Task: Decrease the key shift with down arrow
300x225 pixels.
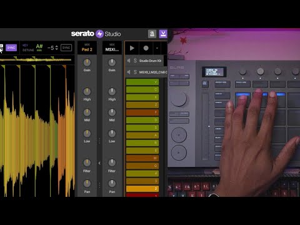Action: click(57, 49)
